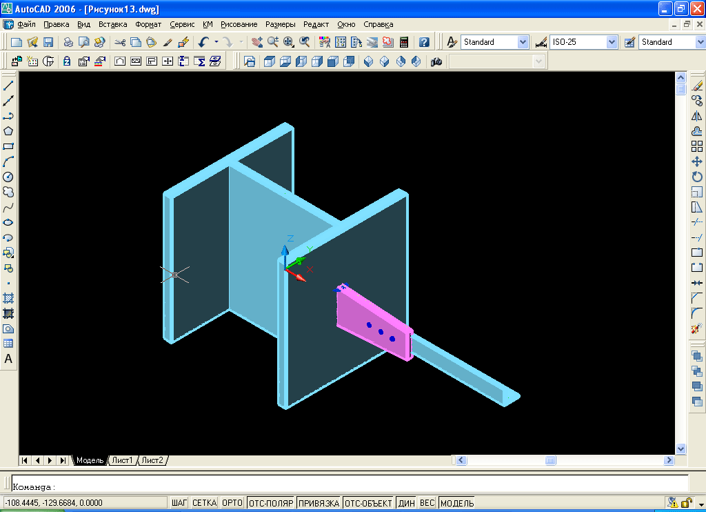
Task: Toggle СЕТКА grid display
Action: pos(204,503)
